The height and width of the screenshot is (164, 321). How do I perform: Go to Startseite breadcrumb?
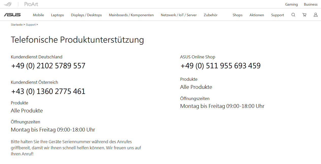pyautogui.click(x=17, y=25)
